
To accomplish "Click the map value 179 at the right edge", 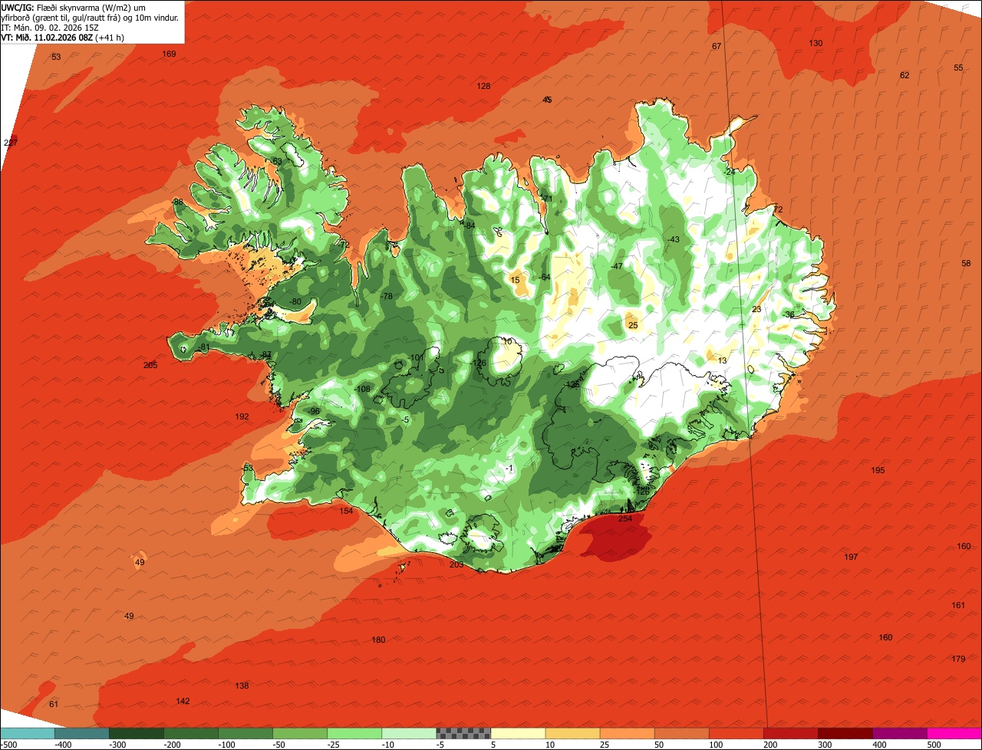I will click(958, 660).
